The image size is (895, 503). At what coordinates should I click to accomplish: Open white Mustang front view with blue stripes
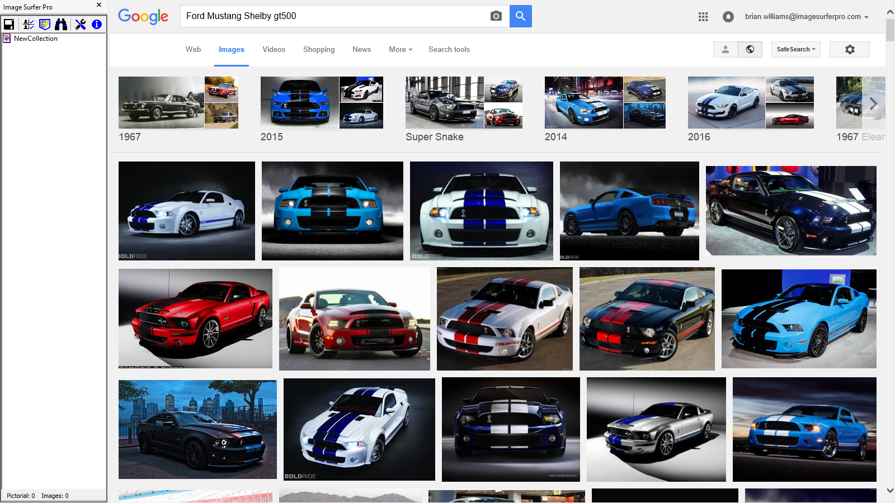pyautogui.click(x=482, y=211)
